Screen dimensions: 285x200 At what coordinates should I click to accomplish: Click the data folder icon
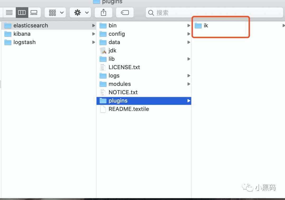(x=103, y=42)
